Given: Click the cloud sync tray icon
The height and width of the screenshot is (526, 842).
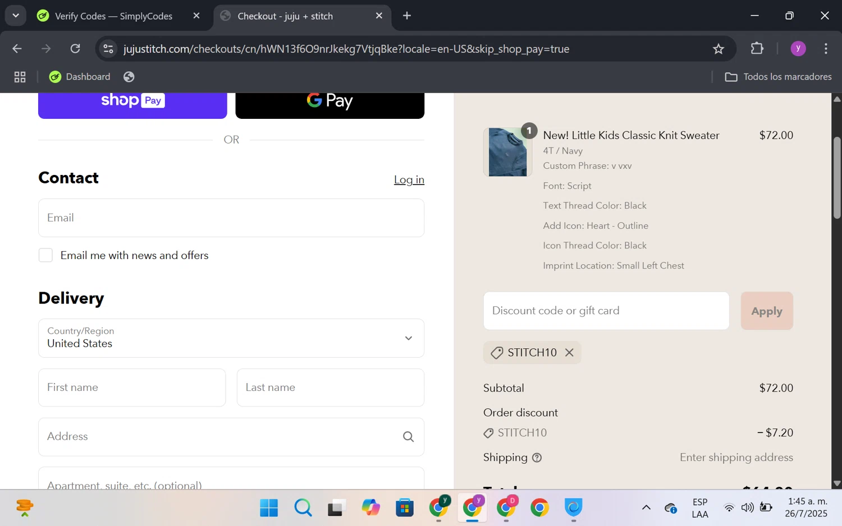Looking at the screenshot, I should (671, 508).
